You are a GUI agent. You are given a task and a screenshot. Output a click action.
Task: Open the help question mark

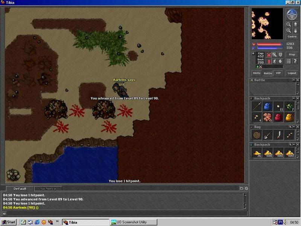click(295, 61)
